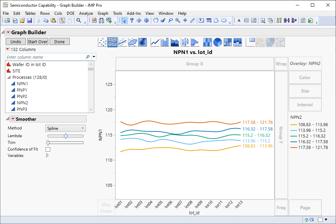Click the Start Over button
This screenshot has height=224, width=336.
(38, 42)
